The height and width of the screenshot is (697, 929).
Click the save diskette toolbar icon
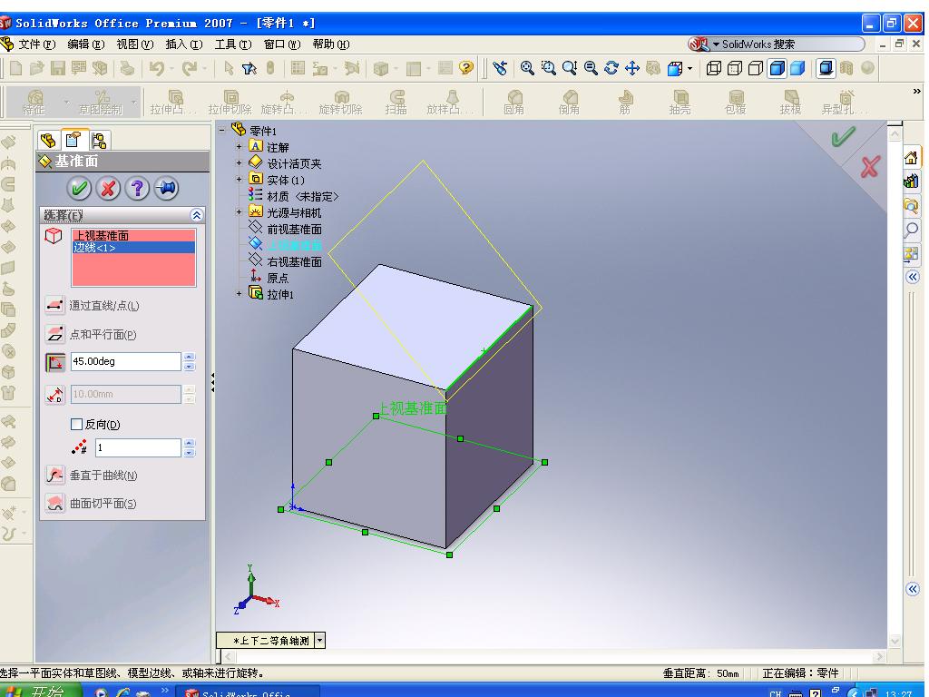tap(57, 68)
